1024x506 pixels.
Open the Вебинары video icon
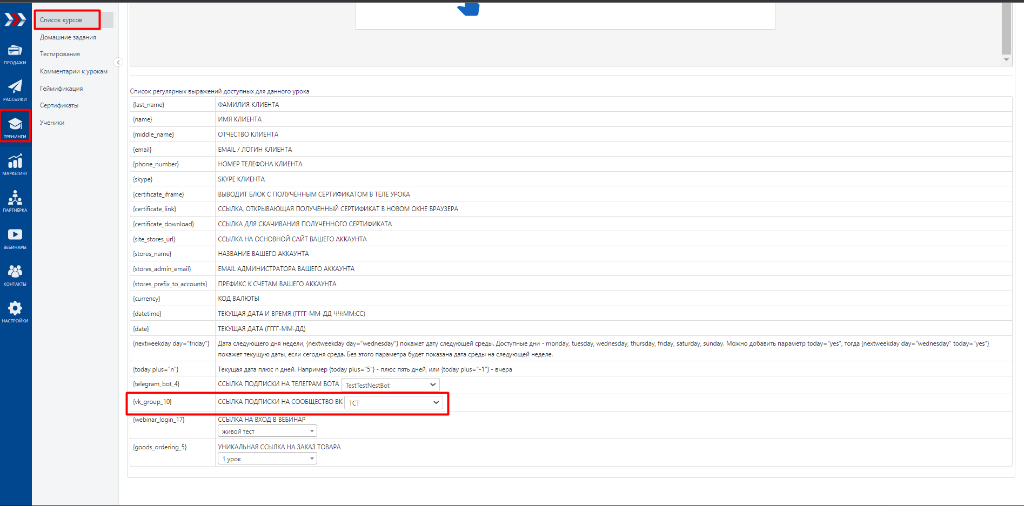click(15, 238)
